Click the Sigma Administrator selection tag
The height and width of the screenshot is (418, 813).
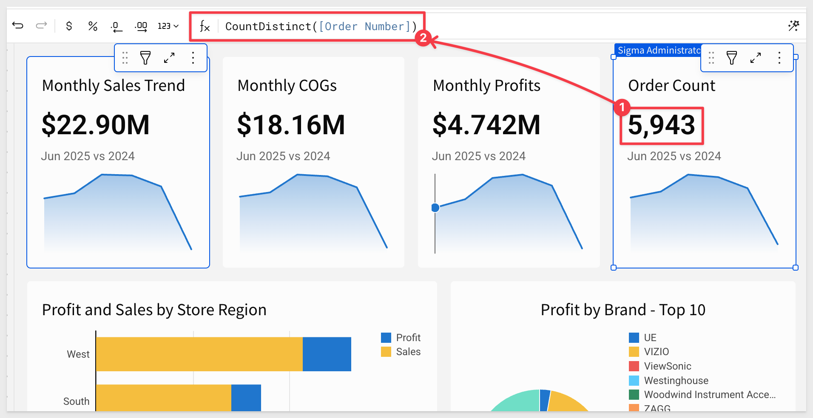657,50
